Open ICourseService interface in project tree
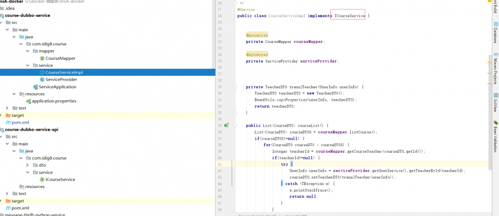Image resolution: width=499 pixels, height=216 pixels. click(x=60, y=180)
